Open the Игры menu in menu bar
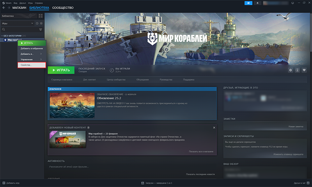Image resolution: width=312 pixels, height=187 pixels. [x=30, y=3]
